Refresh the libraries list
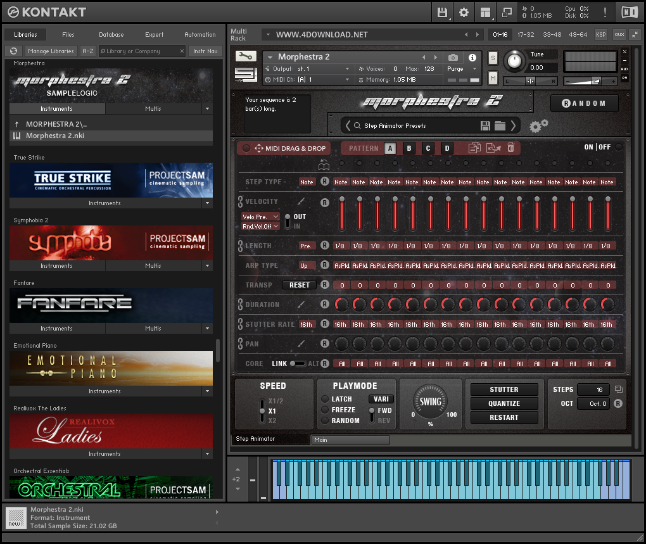The image size is (646, 544). click(13, 51)
